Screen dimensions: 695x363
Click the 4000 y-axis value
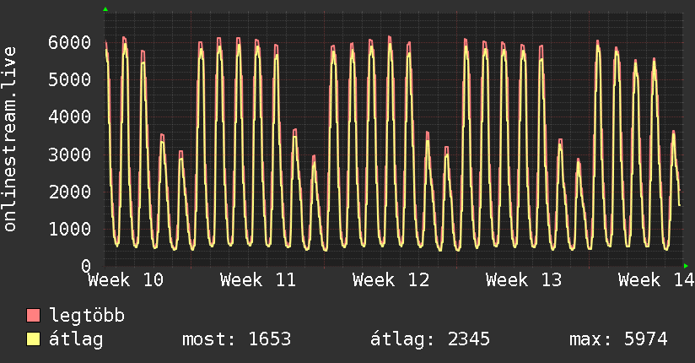[x=70, y=117]
